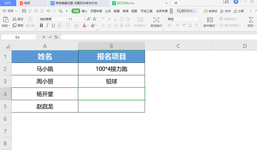The width and height of the screenshot is (257, 150).
Task: Copy selection with 复制
Action: tap(18, 25)
